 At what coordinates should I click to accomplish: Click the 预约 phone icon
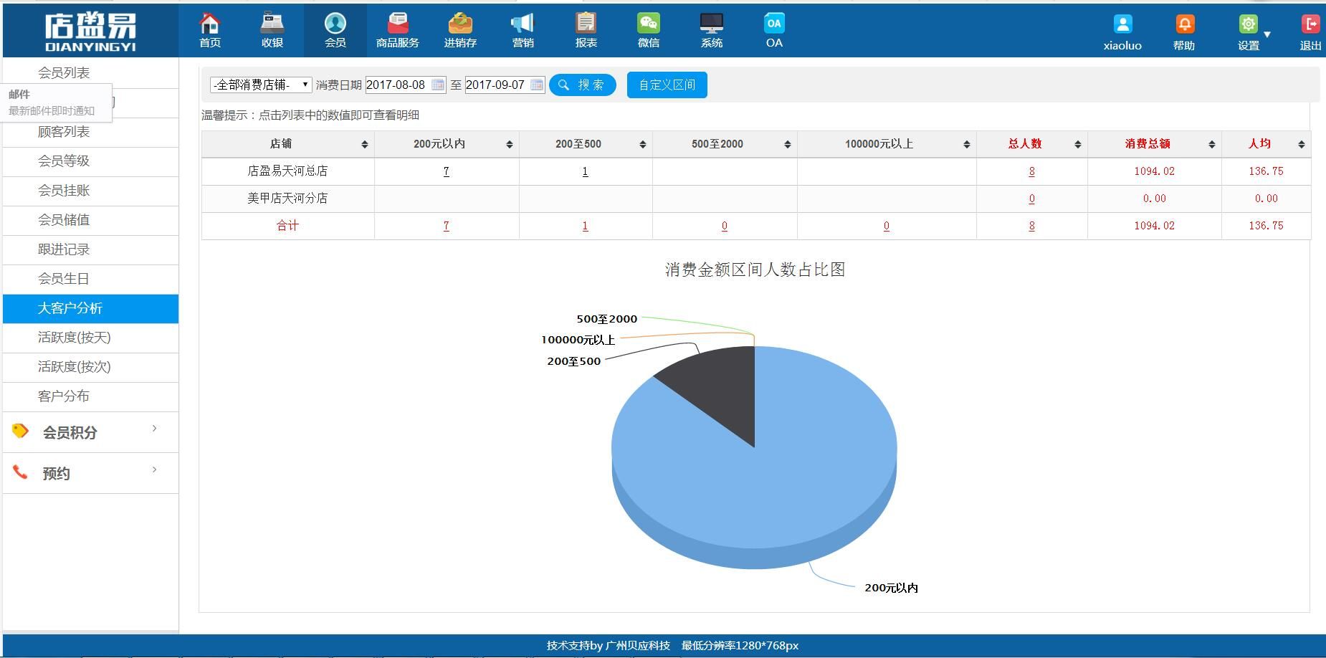20,472
